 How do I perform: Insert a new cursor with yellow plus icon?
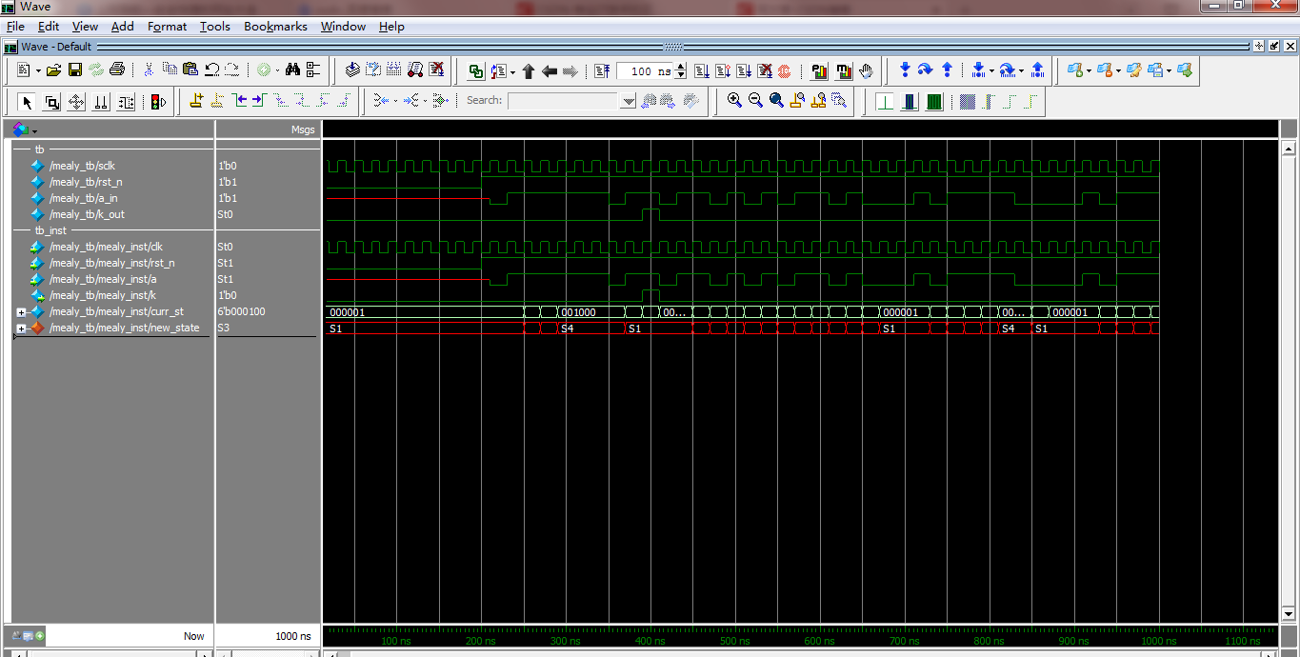[196, 100]
